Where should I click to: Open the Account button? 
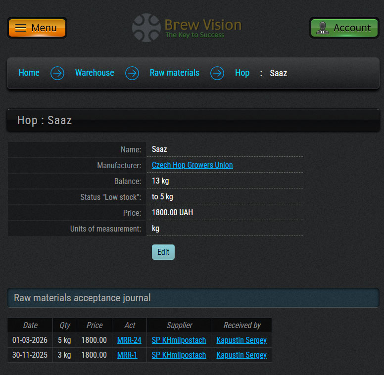pyautogui.click(x=344, y=28)
